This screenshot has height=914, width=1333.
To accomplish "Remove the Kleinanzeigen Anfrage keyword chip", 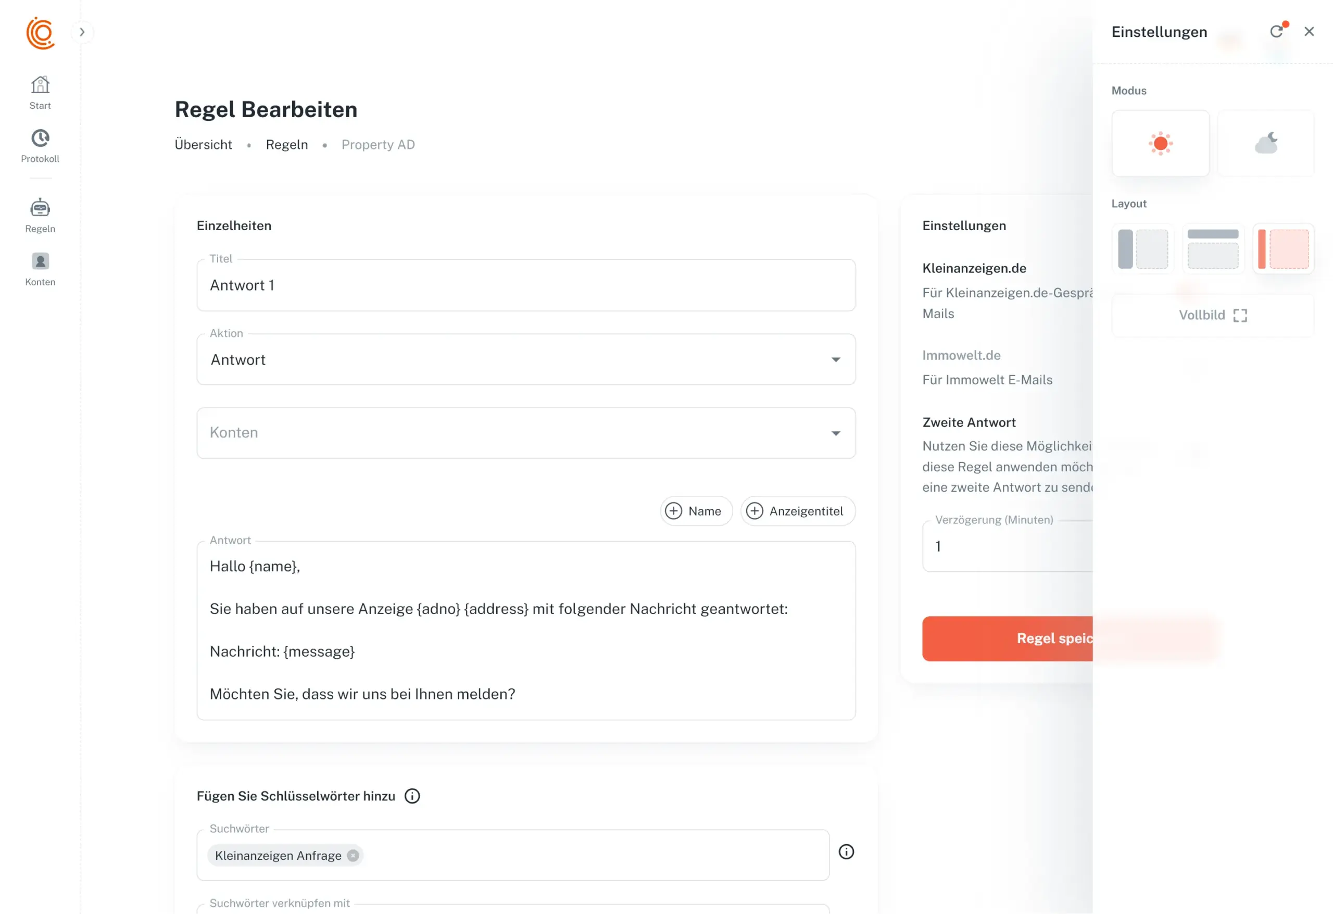I will (x=353, y=856).
